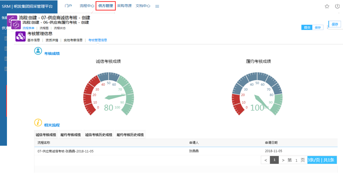The image size is (343, 173).
Task: Click the yellow info icon beside 相关流程
Action: tap(38, 123)
